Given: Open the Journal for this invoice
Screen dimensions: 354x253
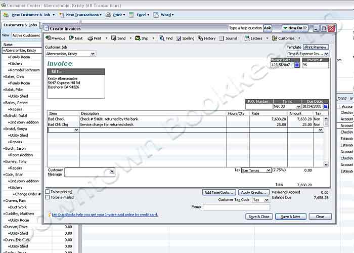Looking at the screenshot, I should (x=228, y=38).
